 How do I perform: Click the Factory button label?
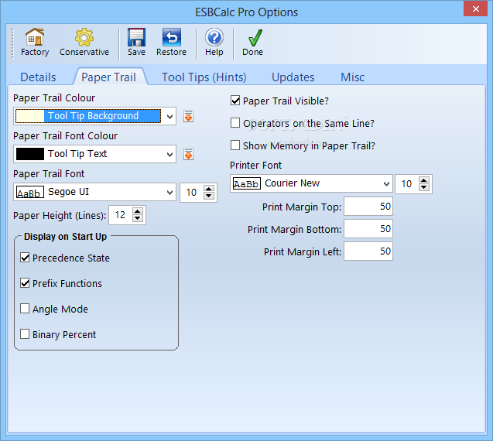35,52
